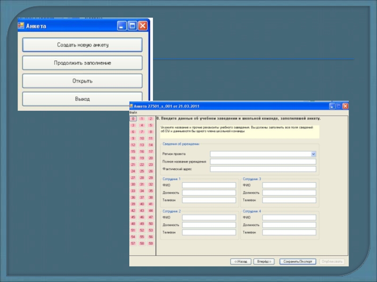Expand the Регион проекта dropdown
Image resolution: width=377 pixels, height=282 pixels.
pyautogui.click(x=313, y=154)
